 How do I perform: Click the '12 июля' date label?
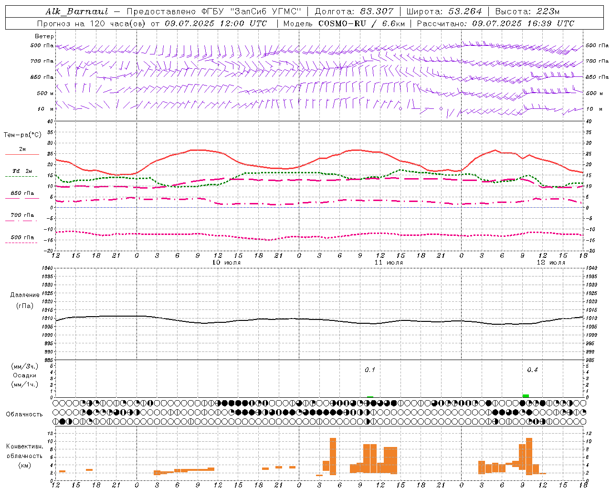(x=551, y=263)
